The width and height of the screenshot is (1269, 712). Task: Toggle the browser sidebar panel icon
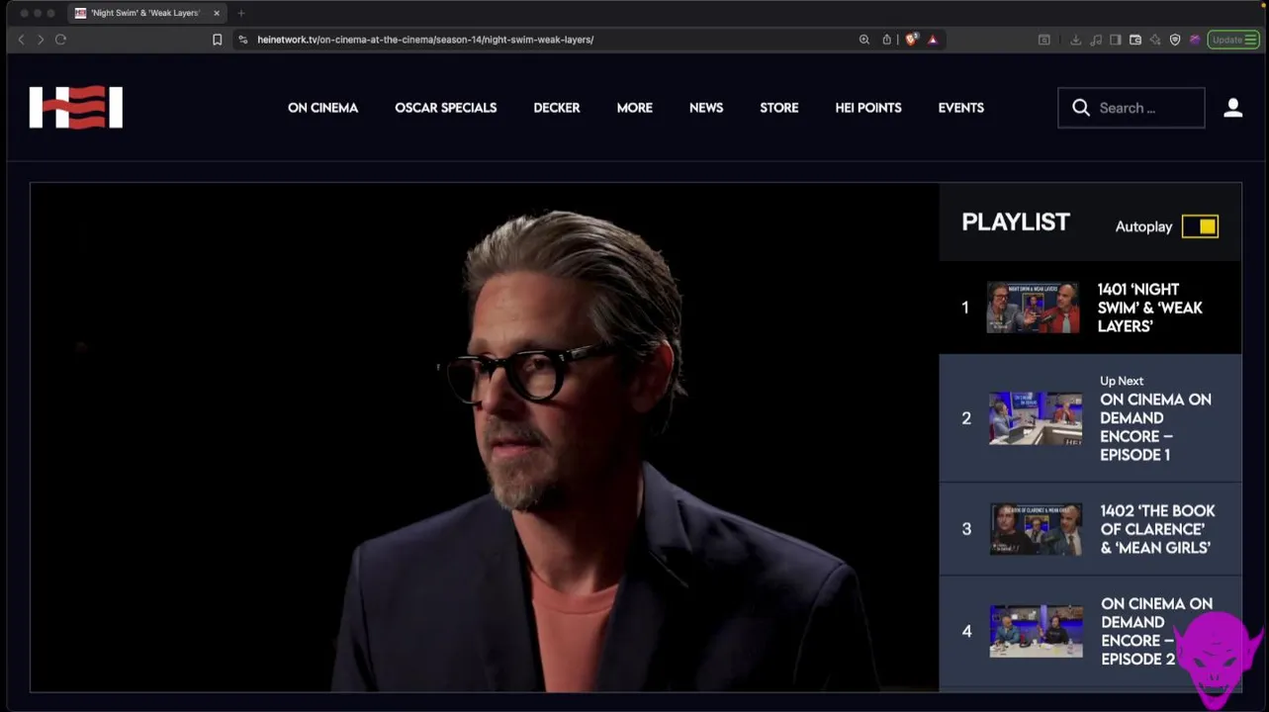[1116, 40]
